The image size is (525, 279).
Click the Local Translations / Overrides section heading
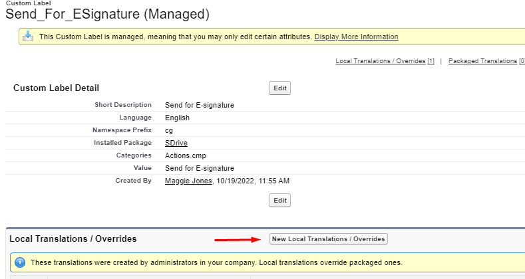tap(73, 238)
